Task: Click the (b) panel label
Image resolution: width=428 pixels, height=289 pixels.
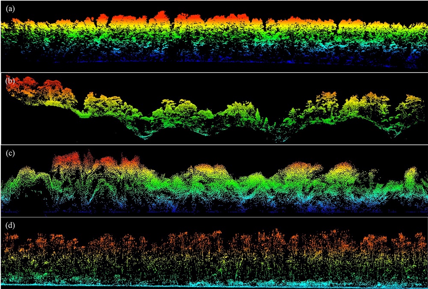Action: [x=10, y=80]
